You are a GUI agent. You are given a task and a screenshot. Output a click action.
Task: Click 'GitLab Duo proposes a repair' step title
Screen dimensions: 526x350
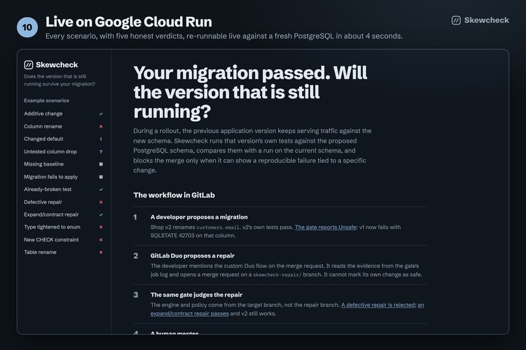click(x=193, y=255)
